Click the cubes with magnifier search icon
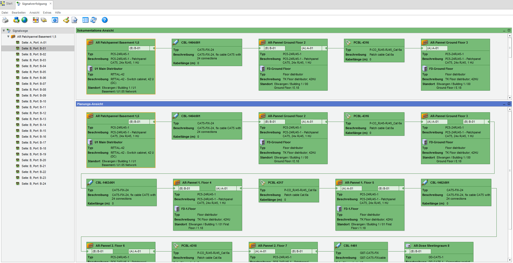The height and width of the screenshot is (263, 513). (16, 20)
